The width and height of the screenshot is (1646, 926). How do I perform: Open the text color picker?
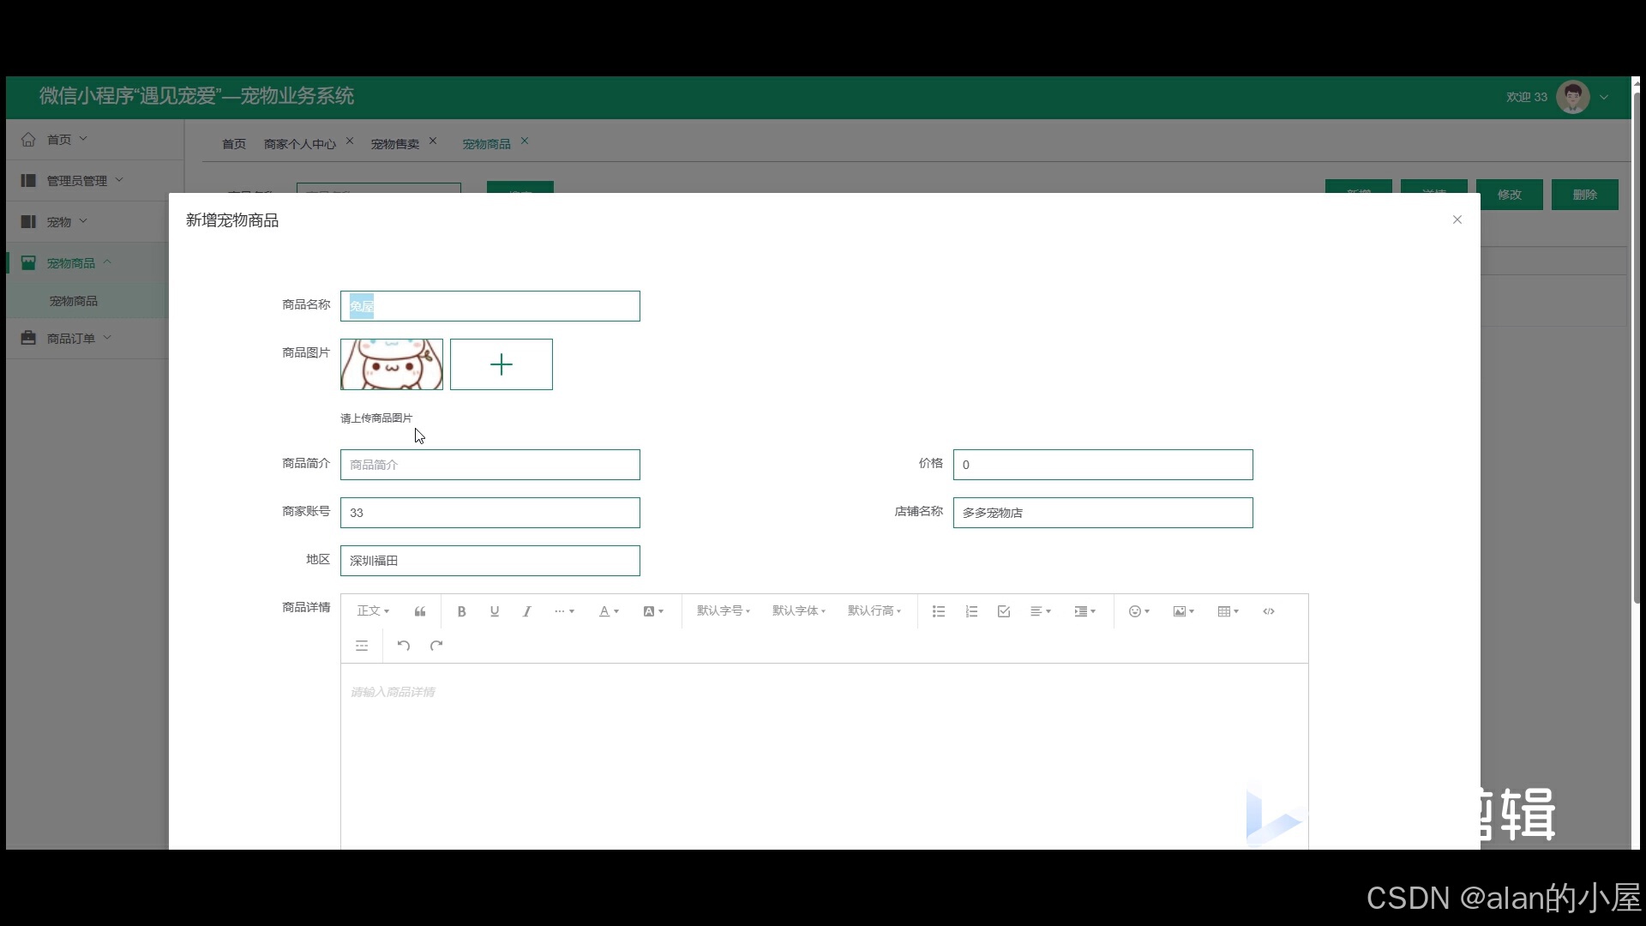click(x=608, y=611)
